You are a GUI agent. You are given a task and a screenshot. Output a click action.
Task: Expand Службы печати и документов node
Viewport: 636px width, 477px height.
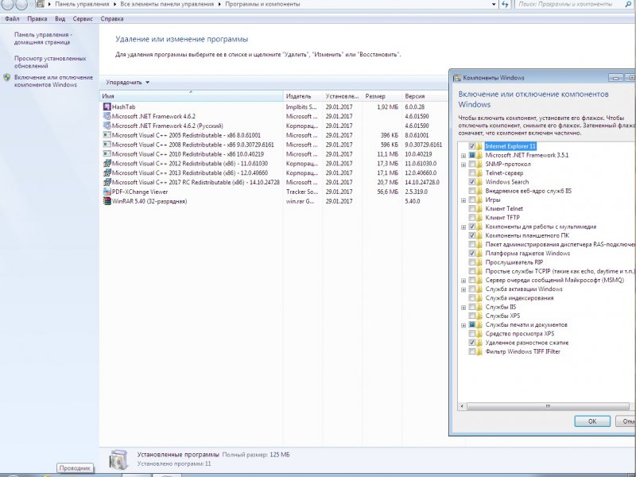coord(463,325)
